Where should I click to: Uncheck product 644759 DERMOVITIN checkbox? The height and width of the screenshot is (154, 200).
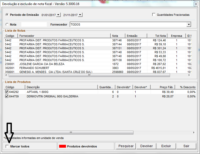point(7,97)
